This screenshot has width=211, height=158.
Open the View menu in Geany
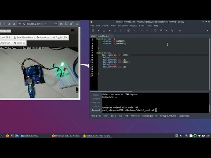[113, 25]
